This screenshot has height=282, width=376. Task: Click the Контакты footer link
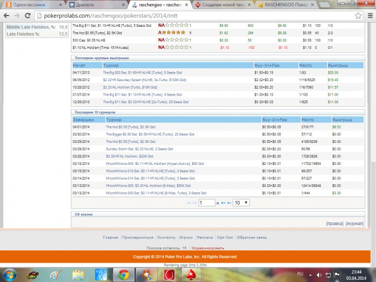(x=167, y=237)
